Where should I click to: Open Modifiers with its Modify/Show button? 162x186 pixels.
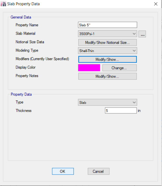[107, 59]
